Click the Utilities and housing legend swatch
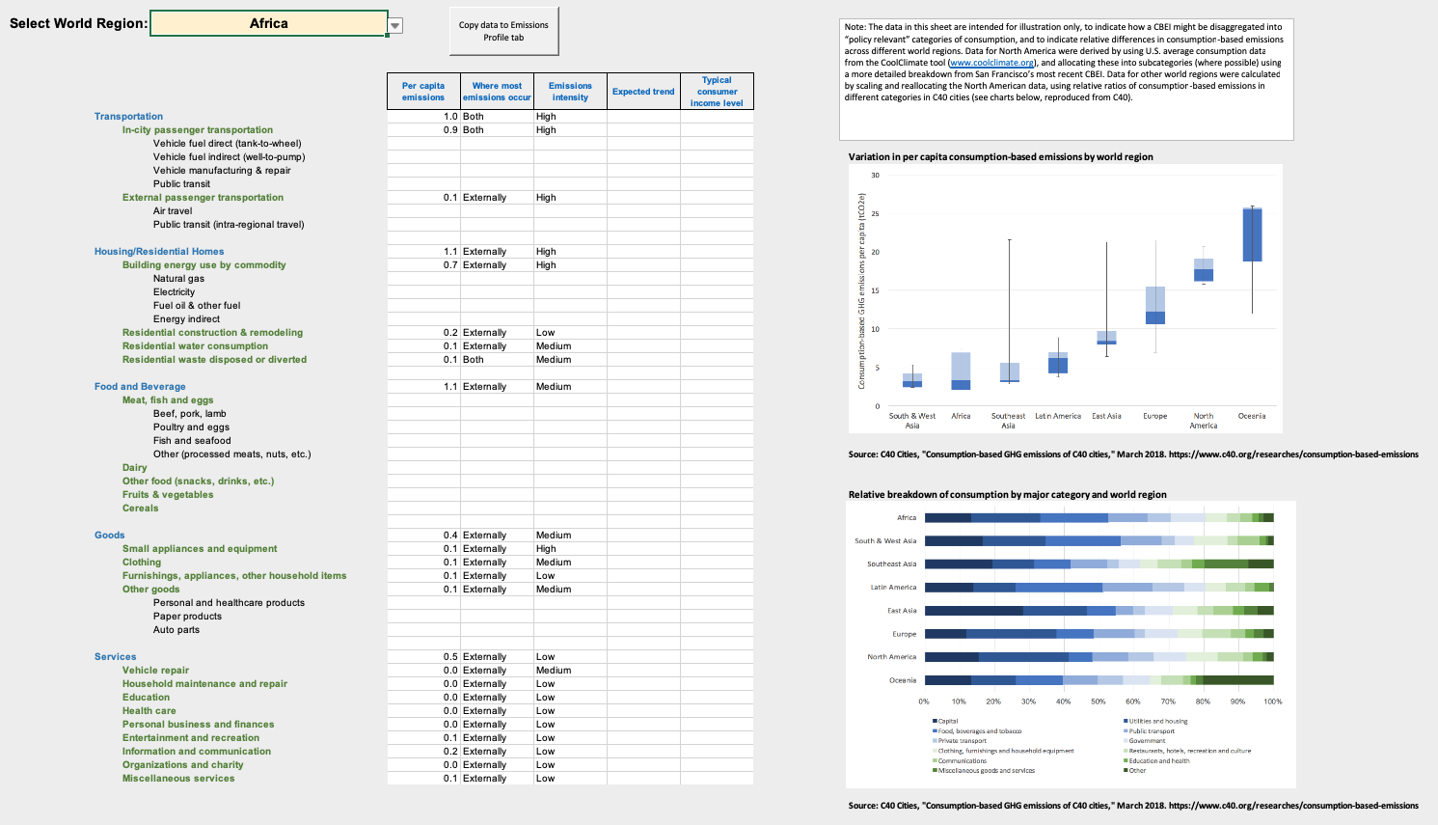This screenshot has width=1438, height=825. pyautogui.click(x=1126, y=722)
